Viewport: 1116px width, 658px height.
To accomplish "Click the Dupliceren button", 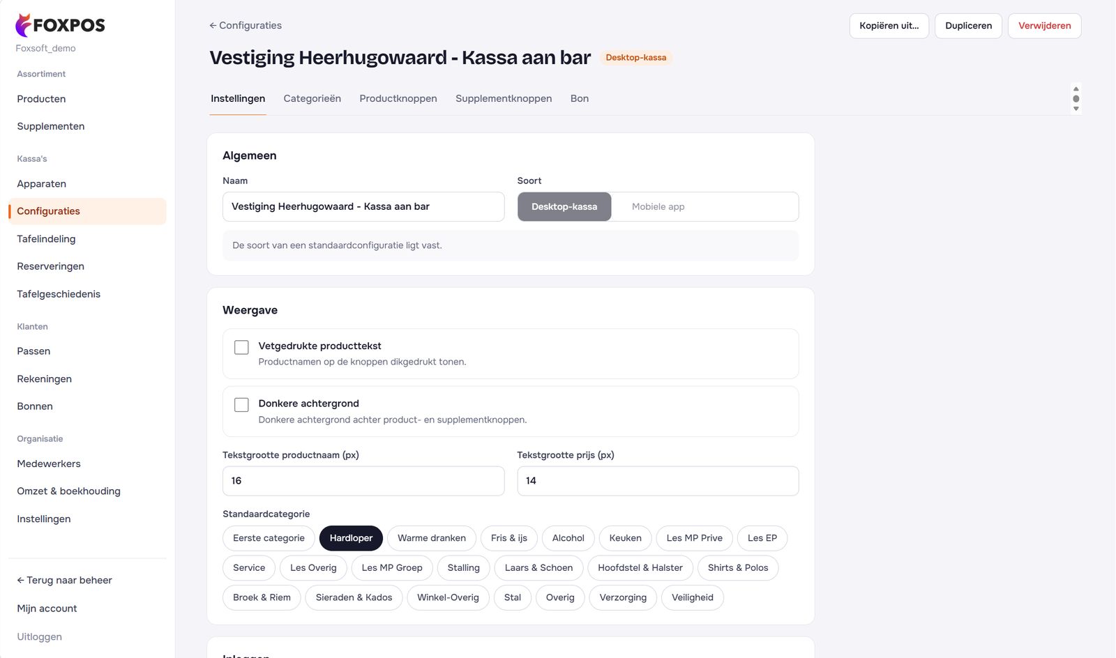I will (969, 26).
